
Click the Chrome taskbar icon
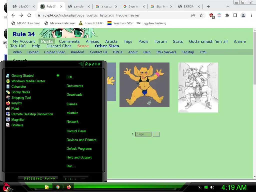[x=58, y=187]
